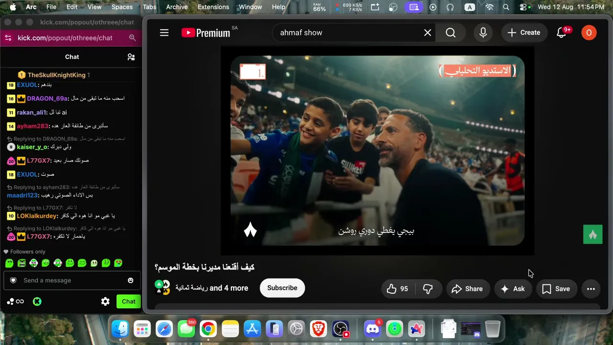Open the YouTube Create menu
613x345 pixels.
524,33
